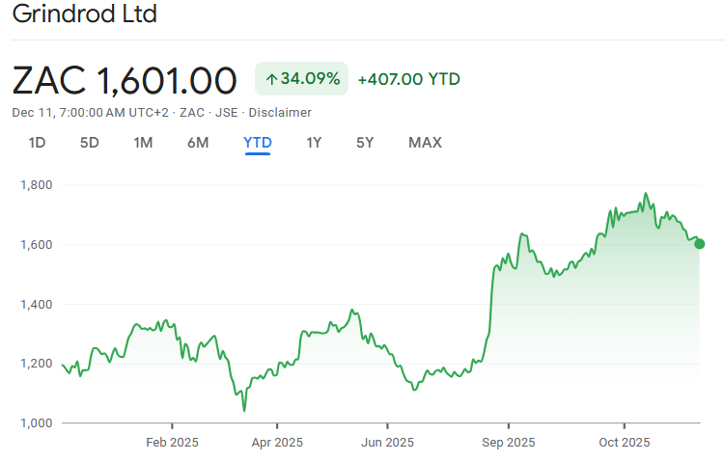Image resolution: width=724 pixels, height=462 pixels.
Task: Switch chart to the 5D range
Action: click(90, 143)
